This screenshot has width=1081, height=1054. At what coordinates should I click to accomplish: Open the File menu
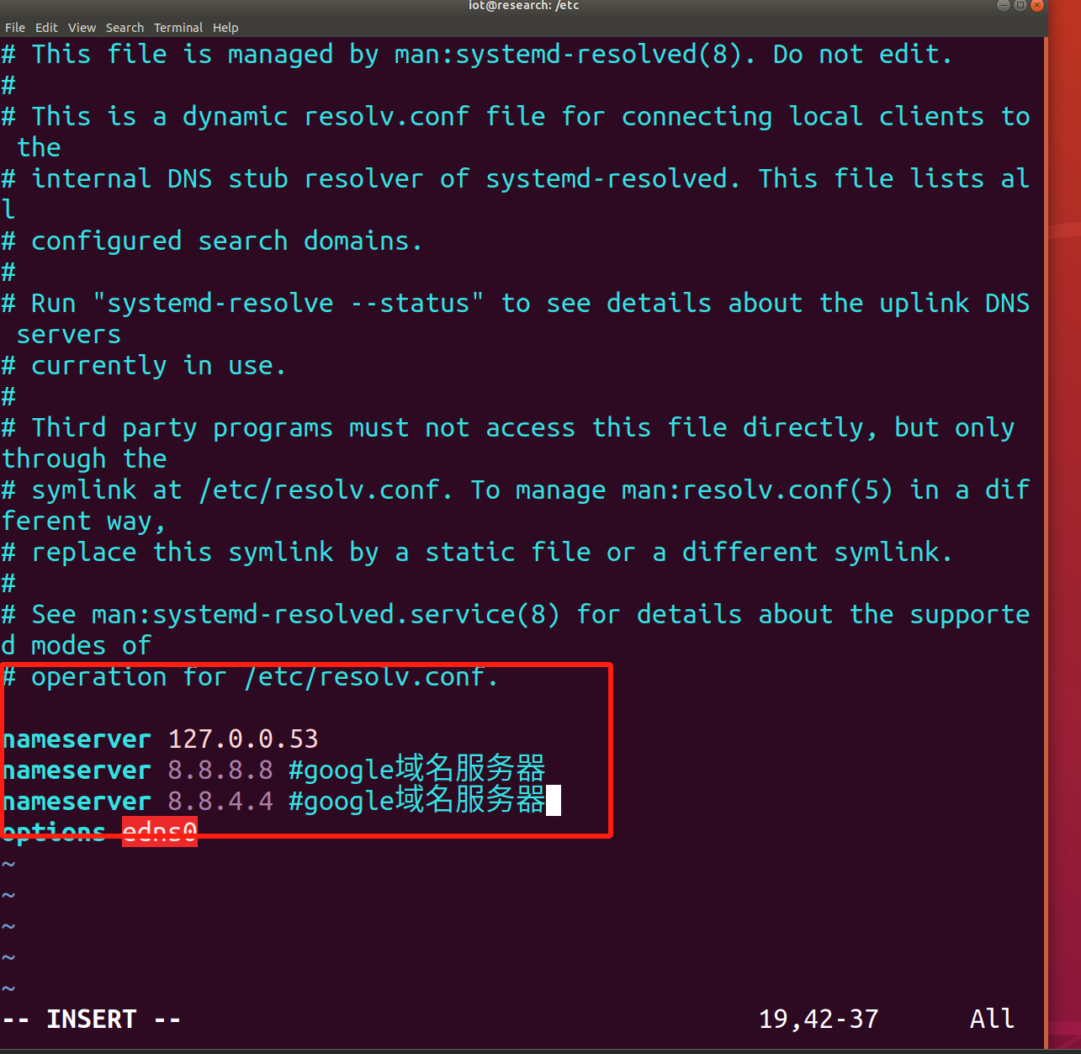click(x=15, y=28)
